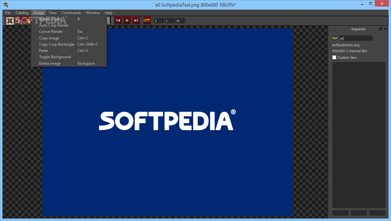
Task: Choose Render Again from the Image menu
Action: coord(69,19)
